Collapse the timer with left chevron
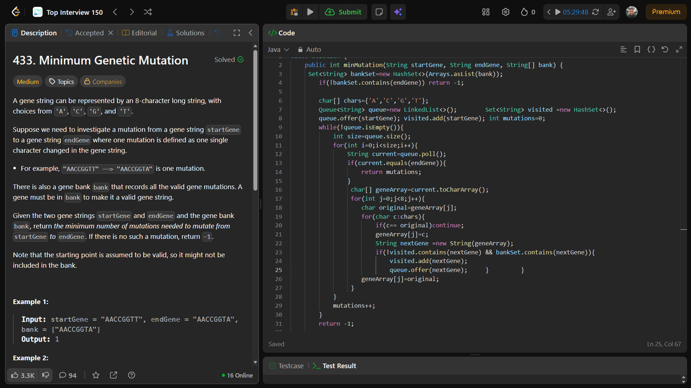691x388 pixels. [x=549, y=12]
